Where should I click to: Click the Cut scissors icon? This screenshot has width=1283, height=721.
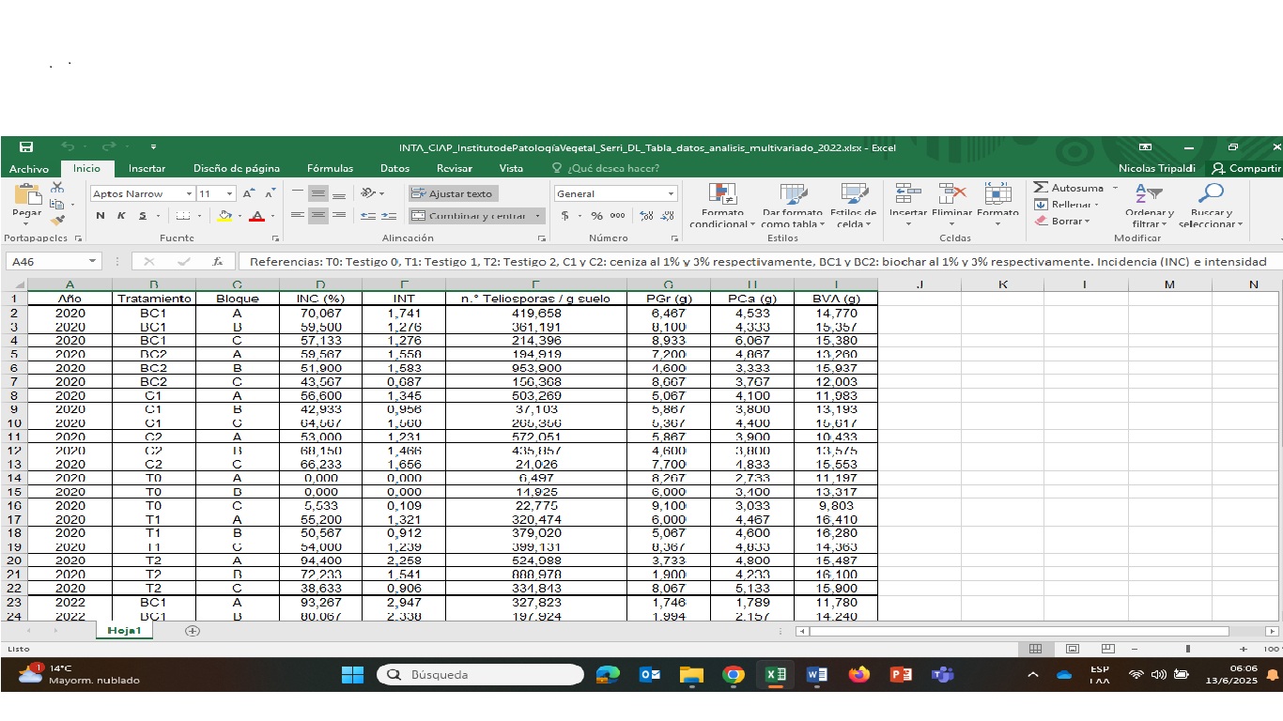coord(57,188)
